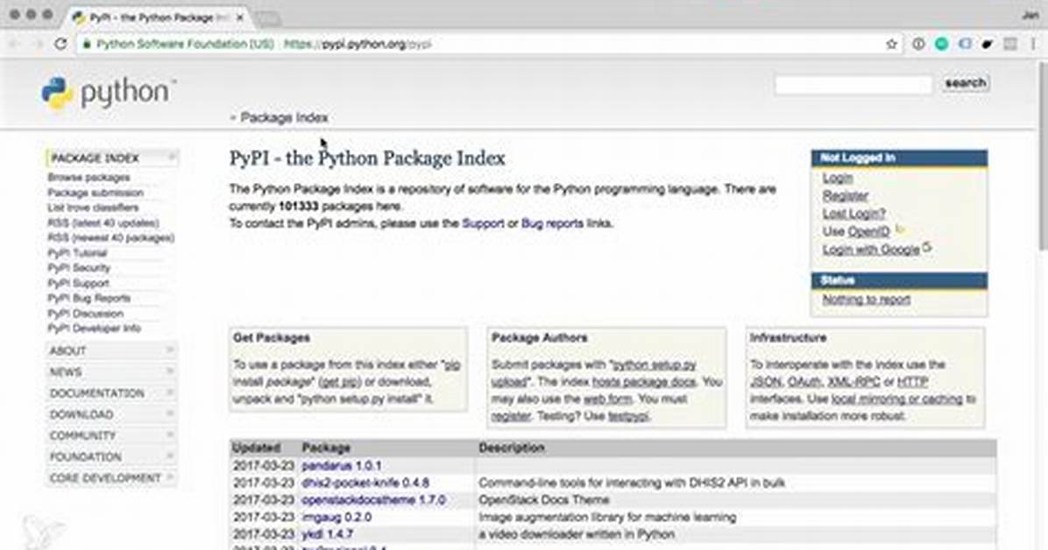Click the Nothing to report status link
1048x550 pixels.
867,300
